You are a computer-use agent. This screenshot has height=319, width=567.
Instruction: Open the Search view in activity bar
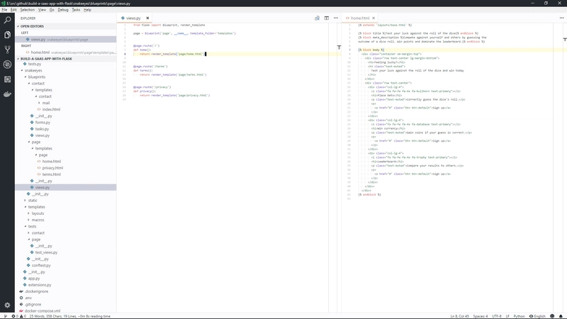point(7,20)
